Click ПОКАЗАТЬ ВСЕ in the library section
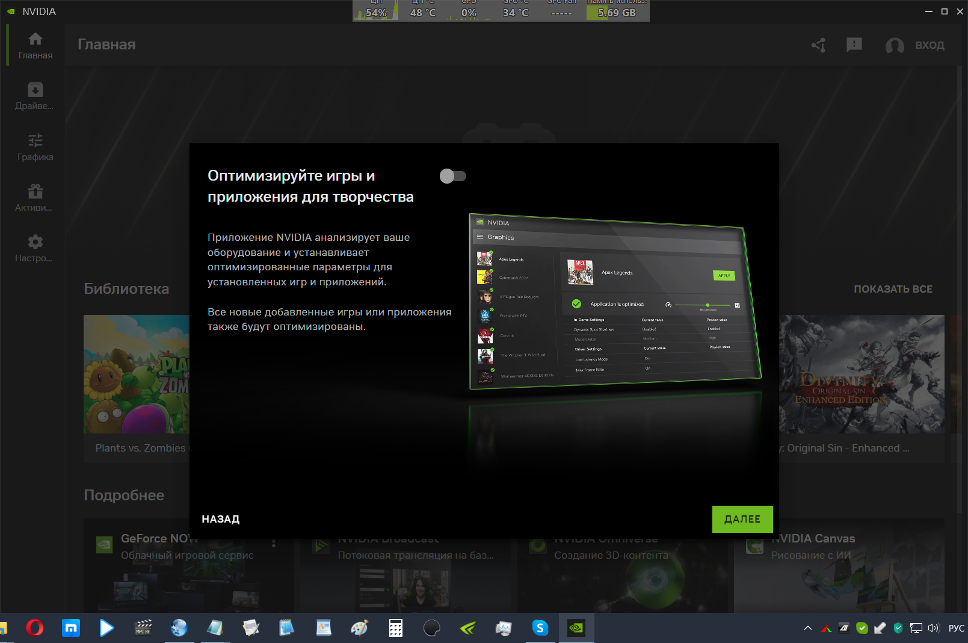The image size is (968, 643). coord(893,289)
